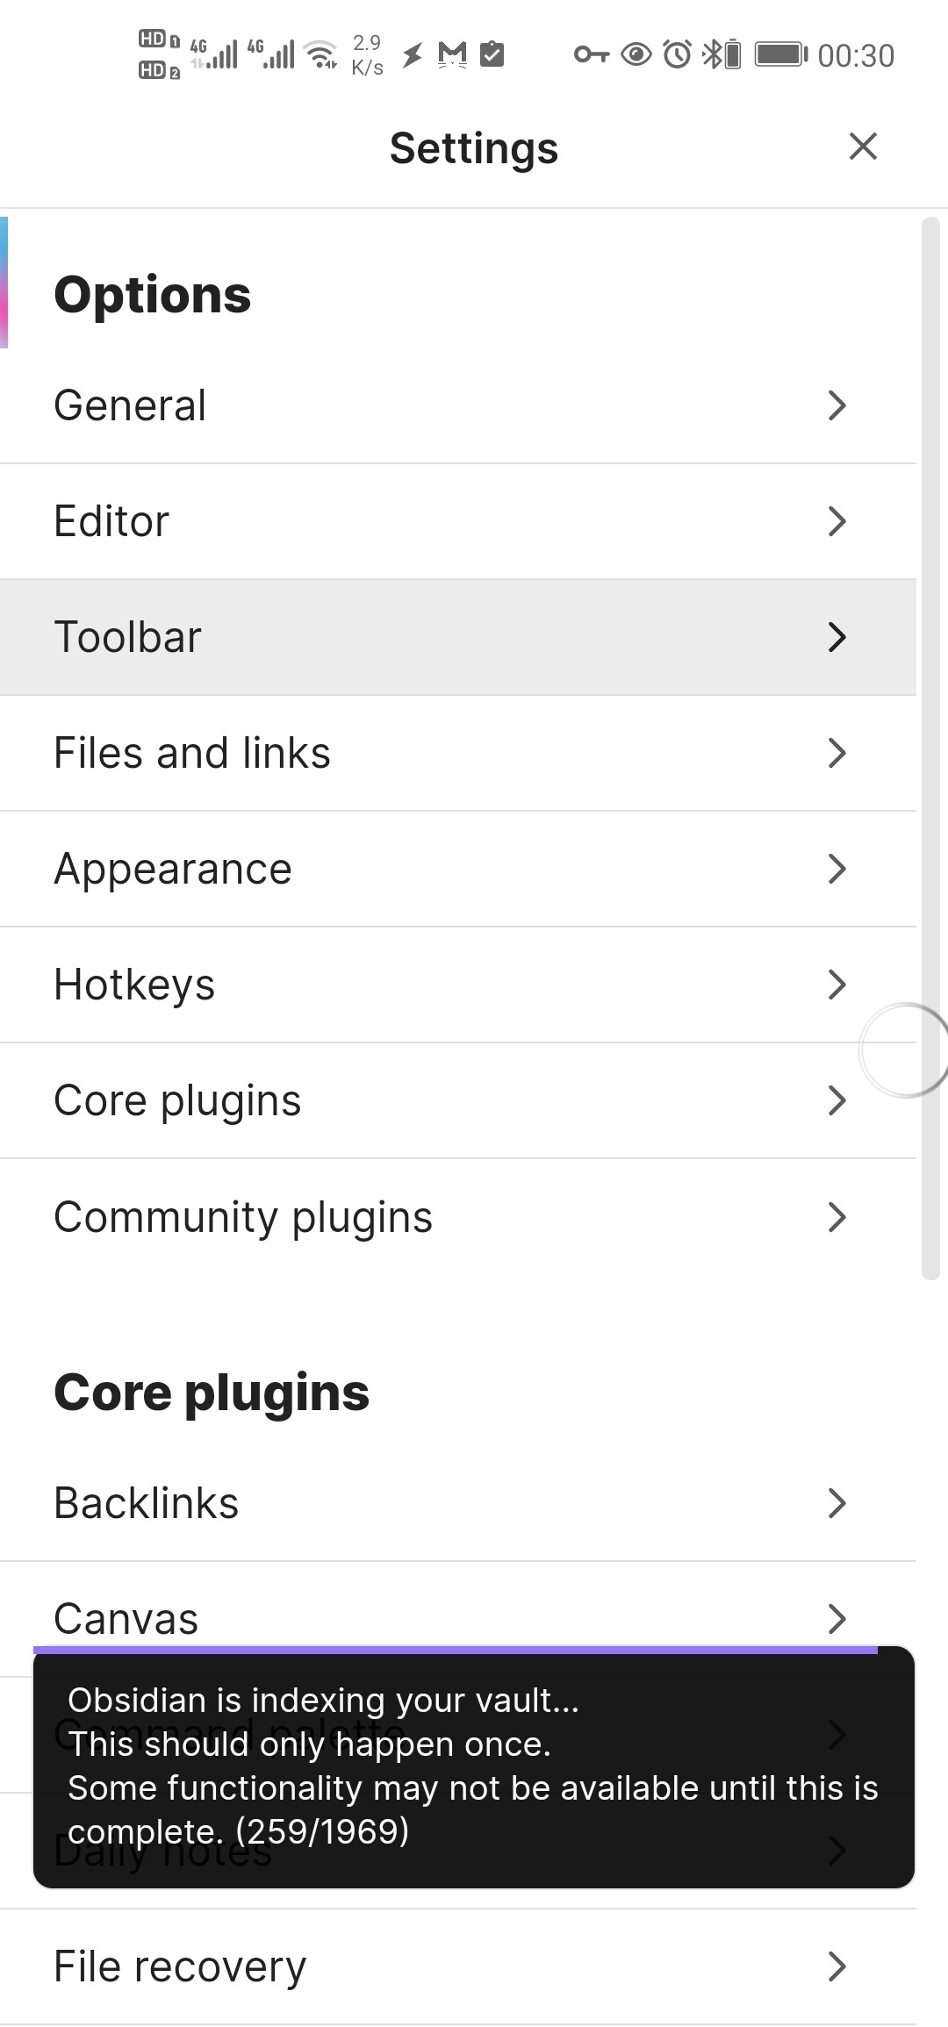
Task: Tap chevron arrow next to Backlinks
Action: coord(837,1503)
